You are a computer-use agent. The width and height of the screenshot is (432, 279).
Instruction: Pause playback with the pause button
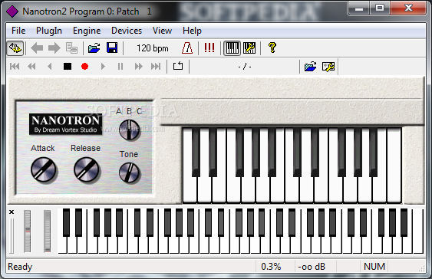(120, 67)
